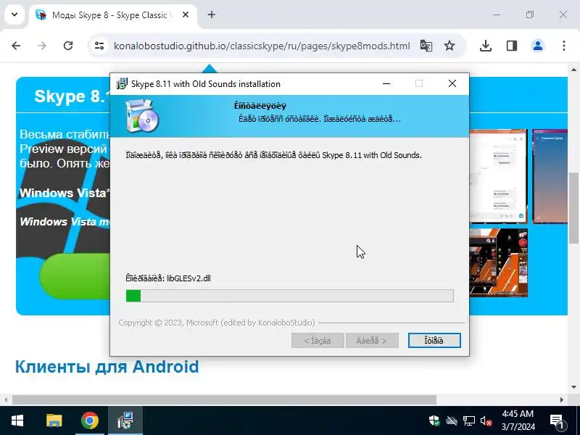Click the address bar URL
Screen dimensions: 580x435
(x=262, y=46)
